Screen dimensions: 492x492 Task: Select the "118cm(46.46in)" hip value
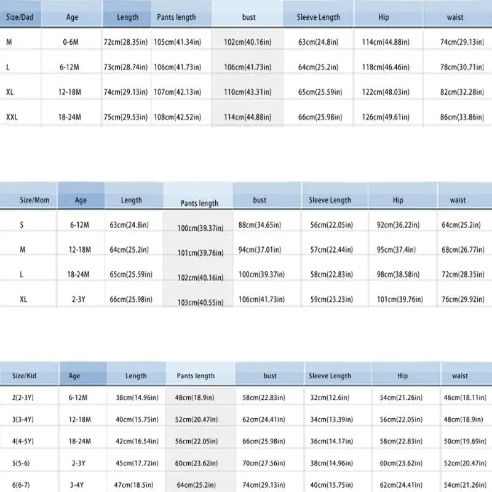tap(386, 67)
